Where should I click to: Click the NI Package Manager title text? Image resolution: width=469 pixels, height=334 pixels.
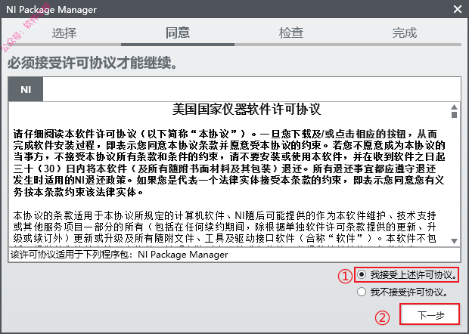pyautogui.click(x=51, y=10)
